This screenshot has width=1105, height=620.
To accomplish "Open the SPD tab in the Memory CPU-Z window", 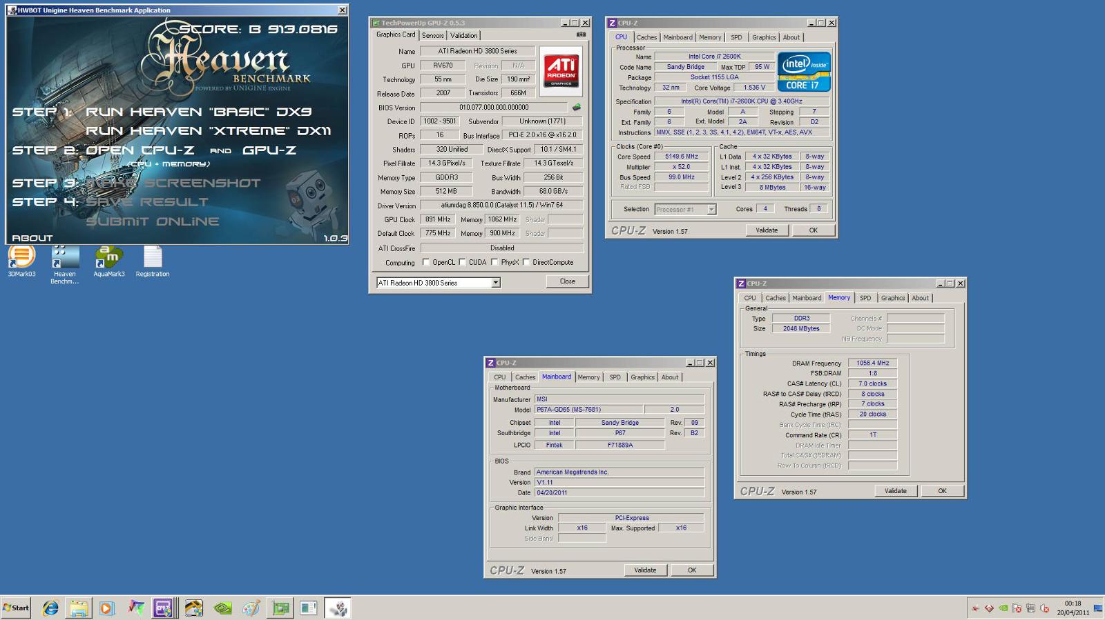I will (x=865, y=299).
